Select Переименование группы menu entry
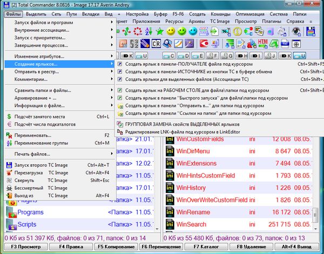The height and width of the screenshot is (254, 324). pos(60,143)
